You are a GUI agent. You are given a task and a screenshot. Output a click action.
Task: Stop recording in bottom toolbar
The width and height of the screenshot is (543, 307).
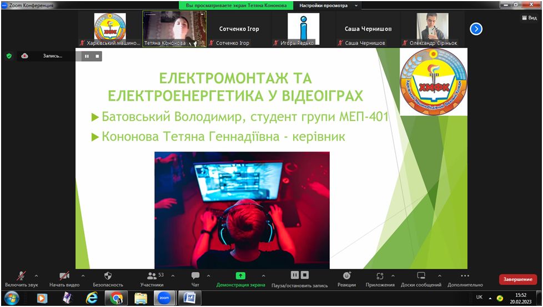(305, 275)
